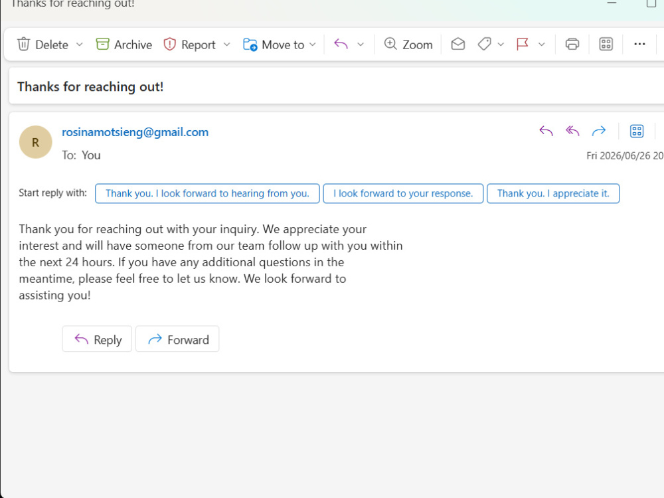Open the Categorize tag dropdown arrow

(x=501, y=44)
